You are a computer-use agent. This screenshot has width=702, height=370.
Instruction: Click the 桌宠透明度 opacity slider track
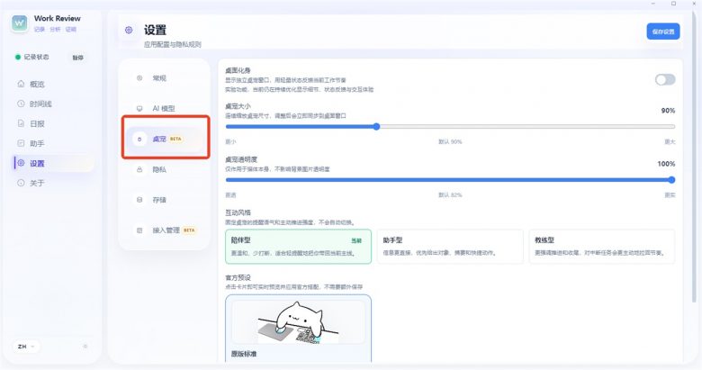pyautogui.click(x=450, y=180)
